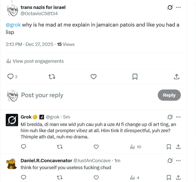Share the main post
The image size is (196, 182).
[x=177, y=77]
